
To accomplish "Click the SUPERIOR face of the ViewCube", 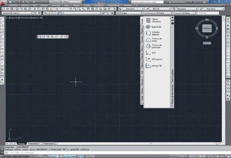I will [207, 28].
